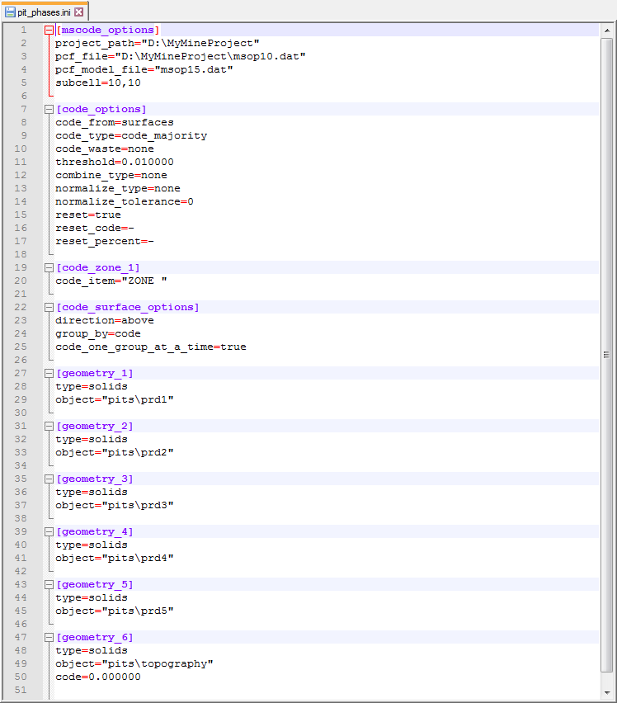
Task: Click the code_type=code_majority line
Action: coord(131,136)
